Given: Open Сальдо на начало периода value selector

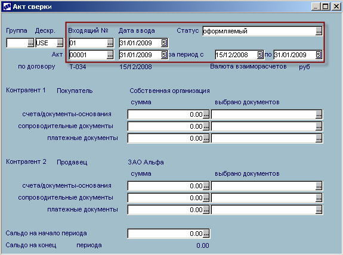Looking at the screenshot, I should click(206, 234).
